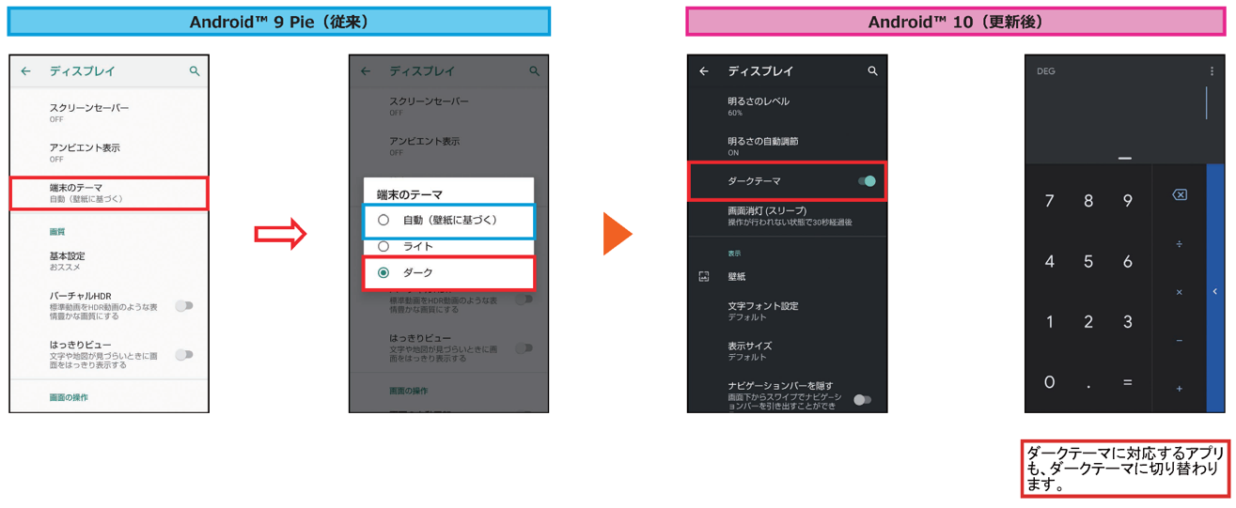Tap ディスプレイ title in light Android 9 screen

click(x=83, y=71)
